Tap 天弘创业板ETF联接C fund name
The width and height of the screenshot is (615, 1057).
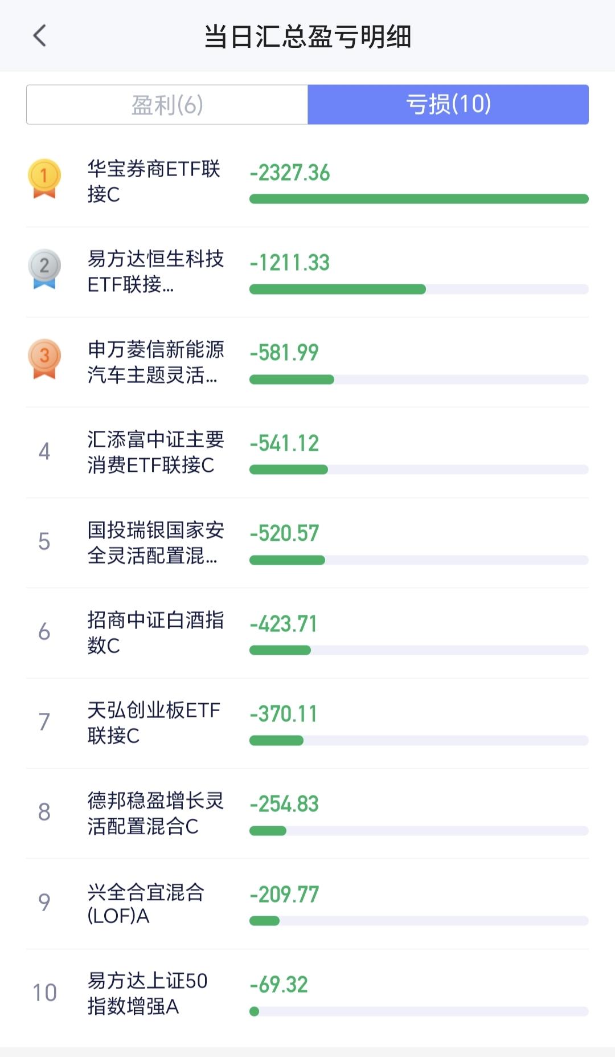(x=154, y=723)
